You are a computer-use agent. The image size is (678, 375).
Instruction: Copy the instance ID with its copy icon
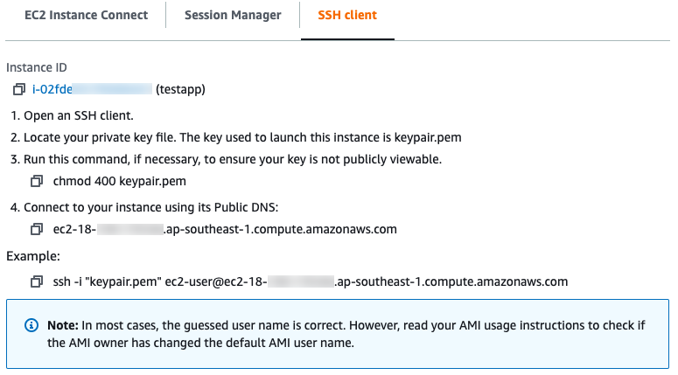tap(19, 89)
